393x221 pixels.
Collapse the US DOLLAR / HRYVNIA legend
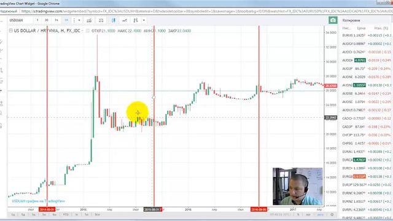11,31
